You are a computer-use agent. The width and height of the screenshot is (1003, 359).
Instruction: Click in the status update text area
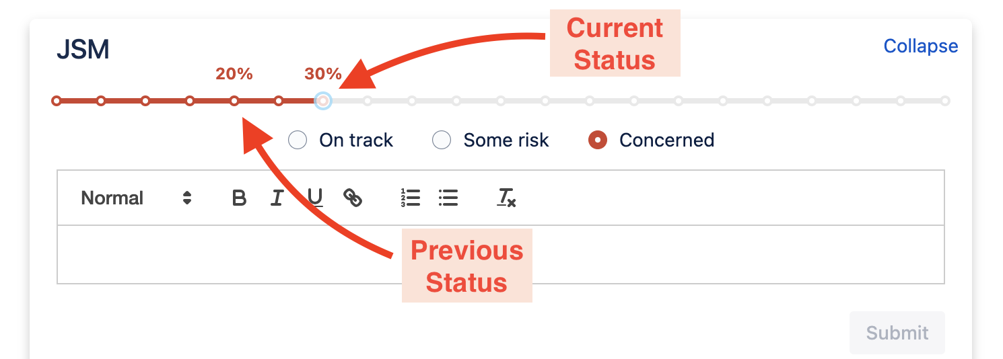click(x=501, y=255)
